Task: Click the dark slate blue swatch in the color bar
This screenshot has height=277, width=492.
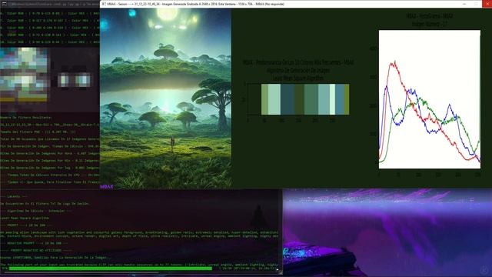Action: click(x=288, y=99)
